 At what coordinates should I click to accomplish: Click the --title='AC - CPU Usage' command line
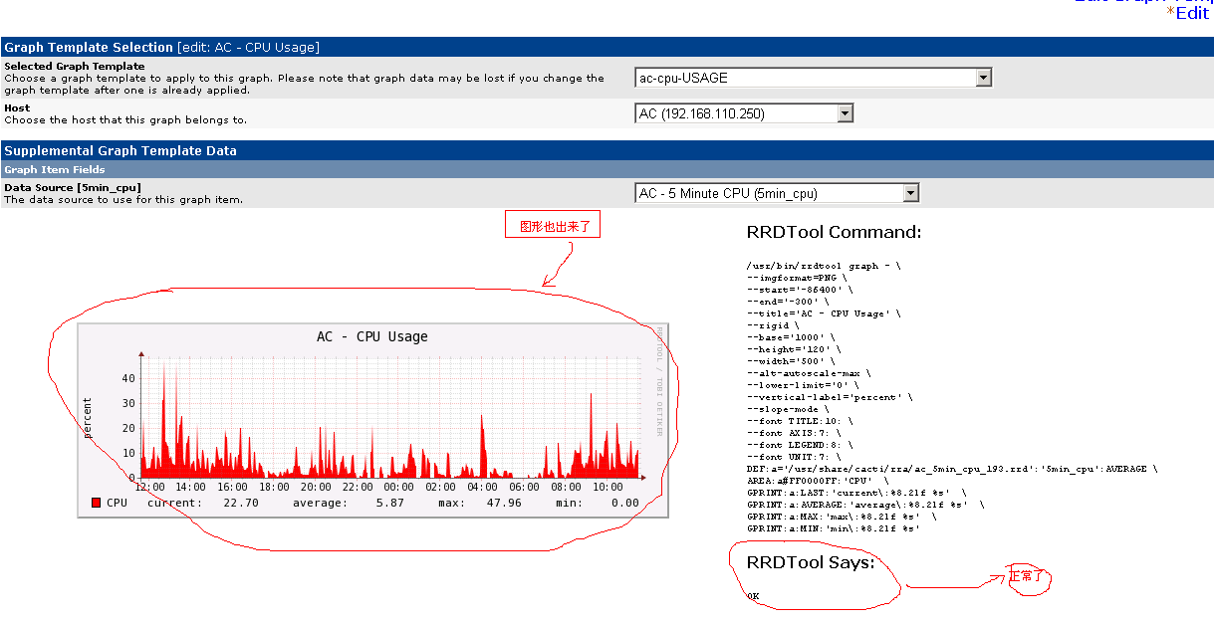[x=824, y=313]
